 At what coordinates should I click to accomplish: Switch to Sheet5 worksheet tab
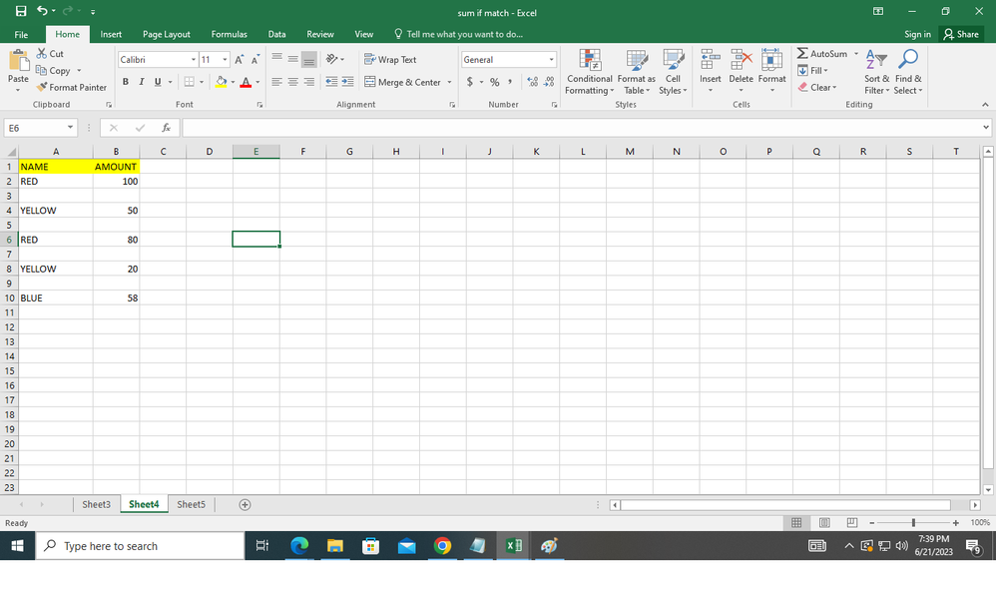[192, 504]
